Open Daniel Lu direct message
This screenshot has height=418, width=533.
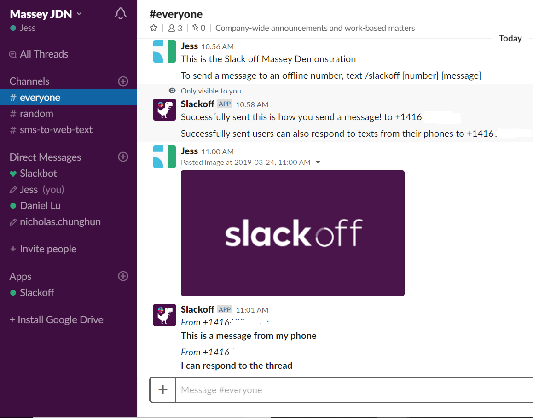35,205
